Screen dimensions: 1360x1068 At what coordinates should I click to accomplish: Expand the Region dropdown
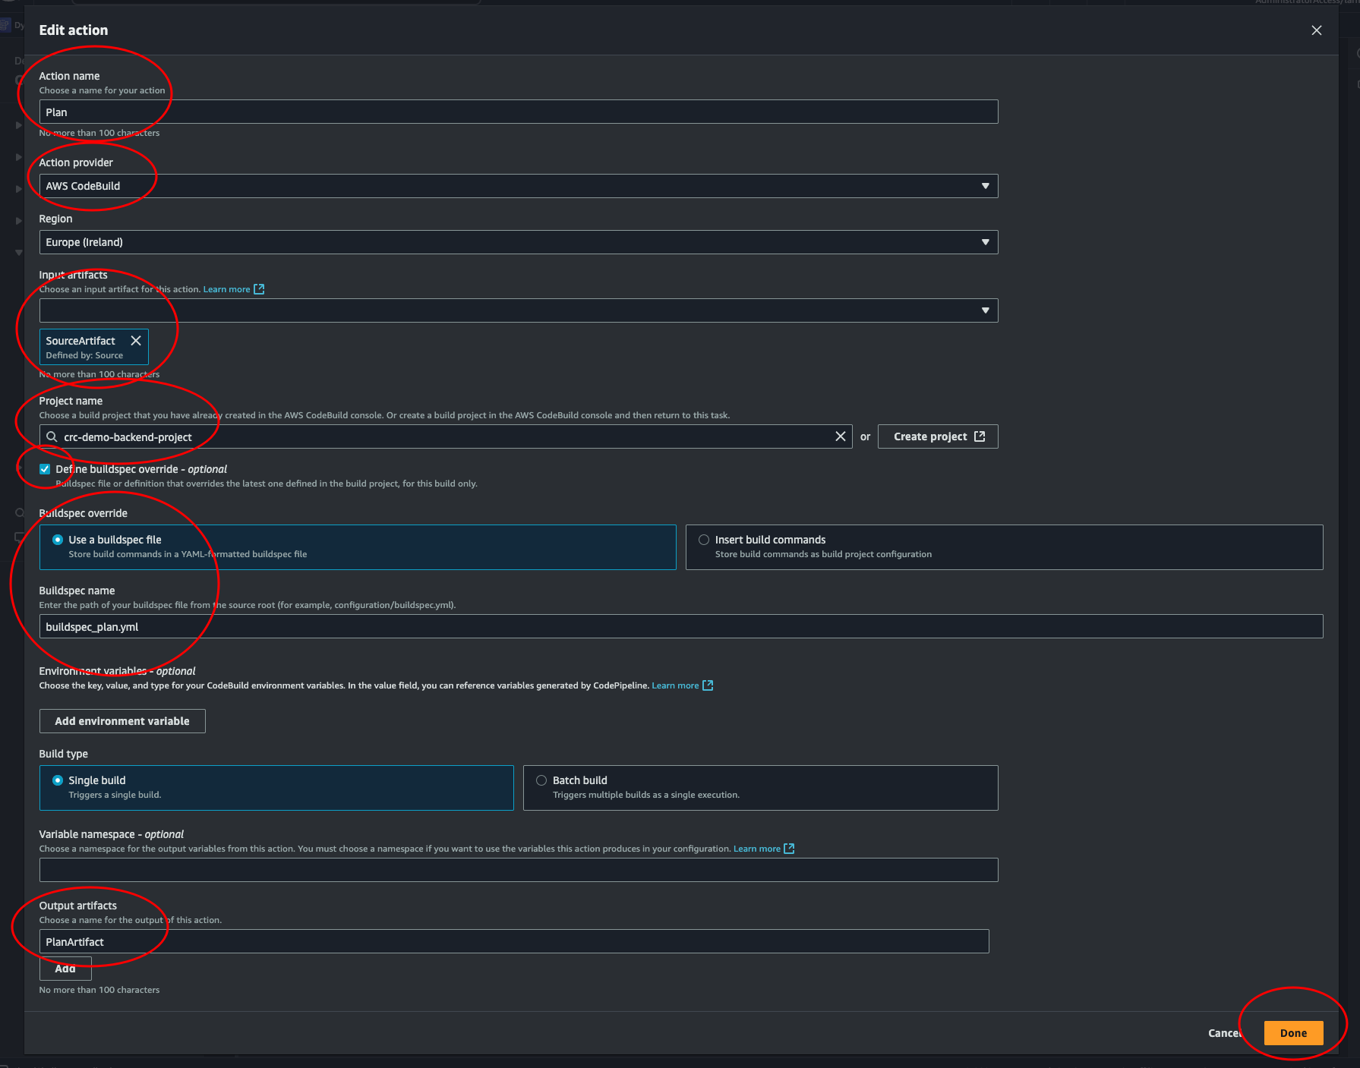point(518,242)
